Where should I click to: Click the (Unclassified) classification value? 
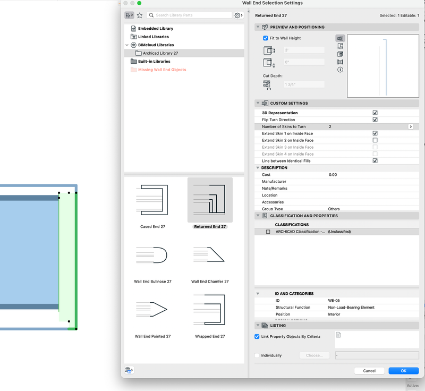339,232
